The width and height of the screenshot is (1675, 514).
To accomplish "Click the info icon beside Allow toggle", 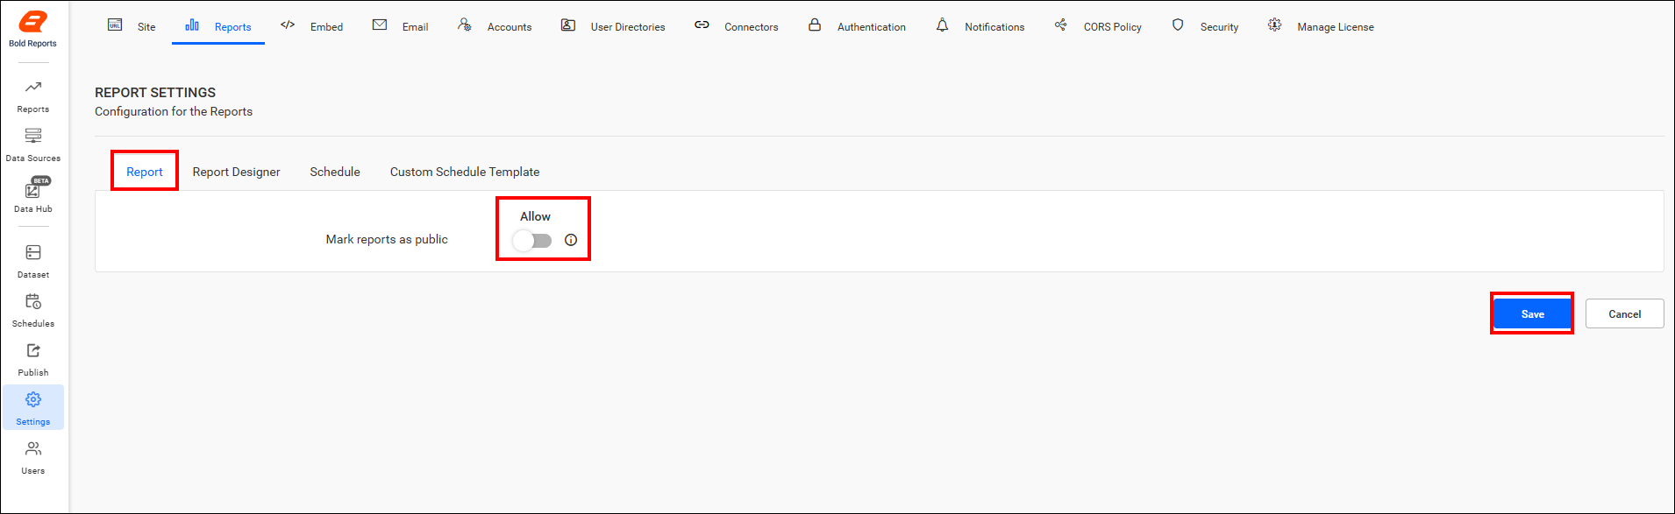I will coord(571,240).
